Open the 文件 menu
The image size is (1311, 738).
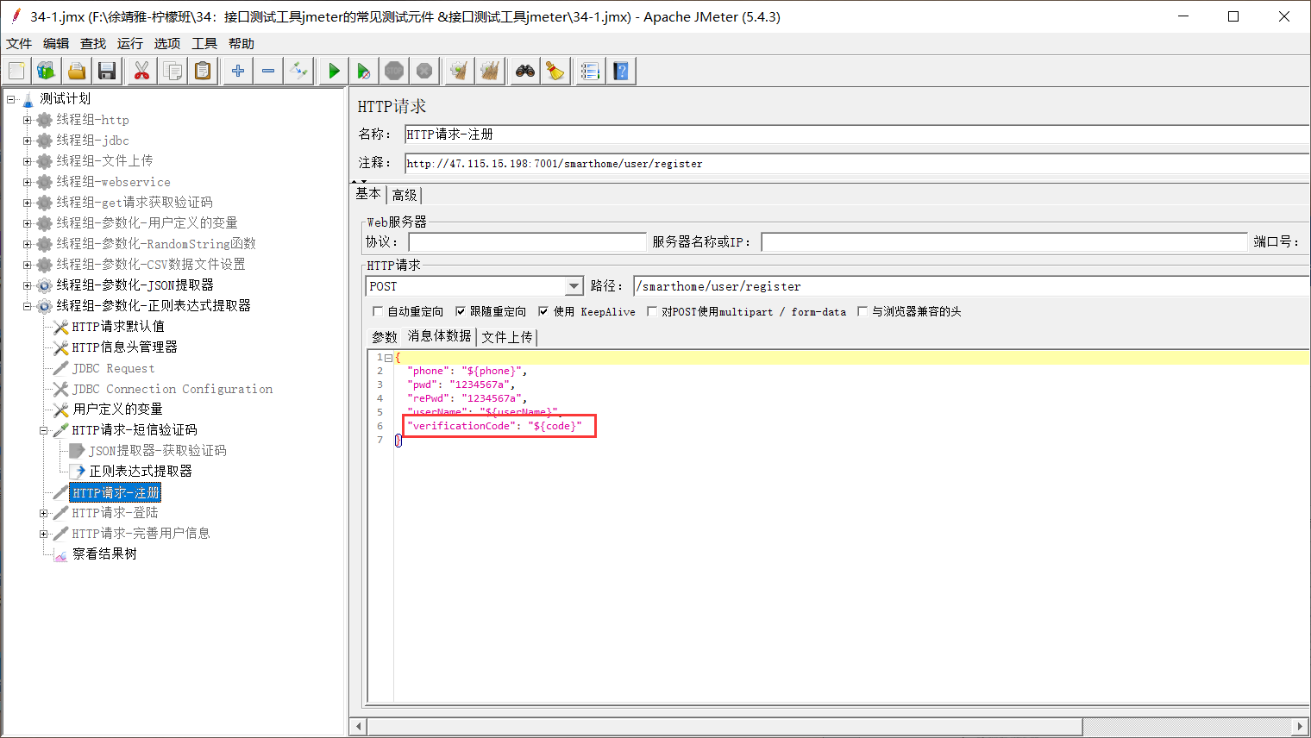(19, 43)
